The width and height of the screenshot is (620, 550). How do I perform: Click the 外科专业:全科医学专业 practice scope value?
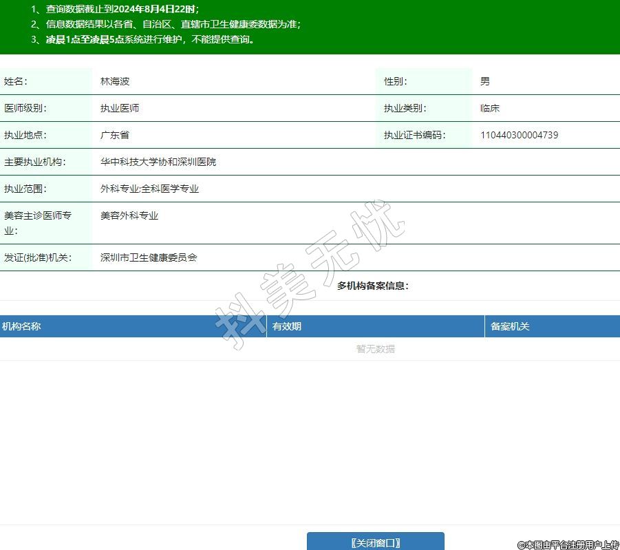click(x=149, y=189)
